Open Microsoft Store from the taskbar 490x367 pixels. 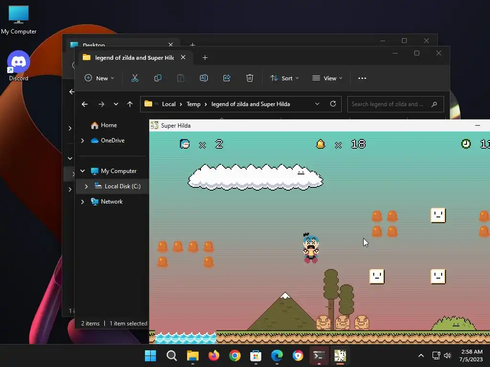[256, 356]
